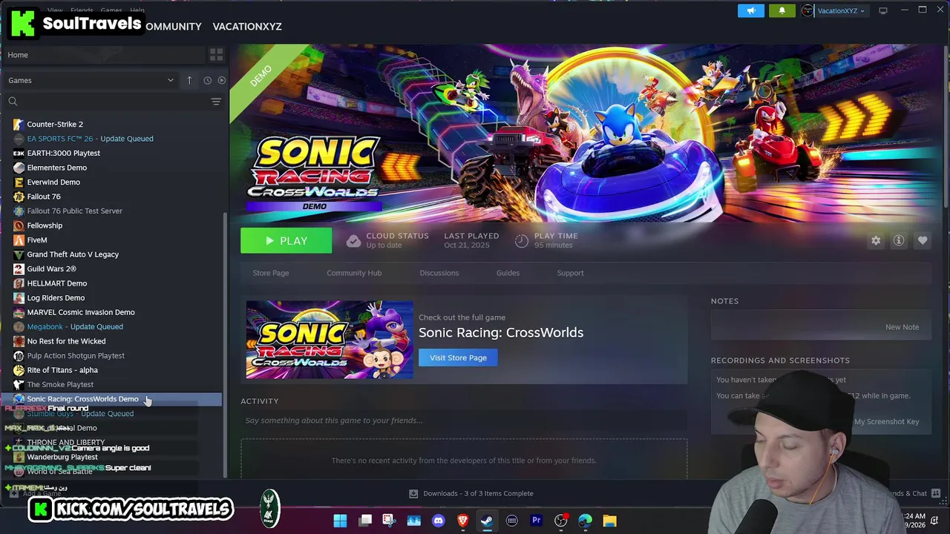
Task: Show game info panel icon
Action: 899,240
